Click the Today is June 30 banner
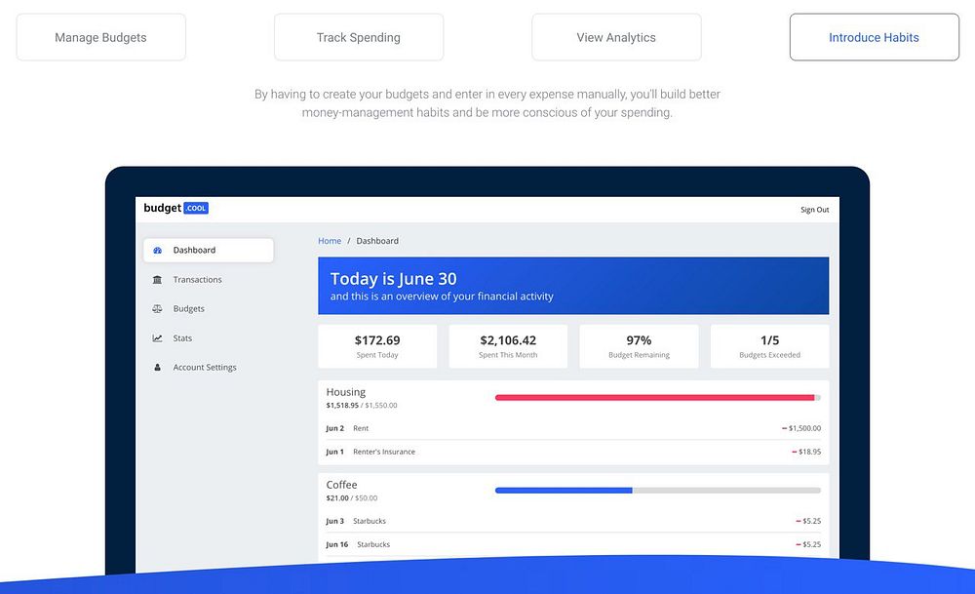Screen dimensions: 975x594 [573, 286]
